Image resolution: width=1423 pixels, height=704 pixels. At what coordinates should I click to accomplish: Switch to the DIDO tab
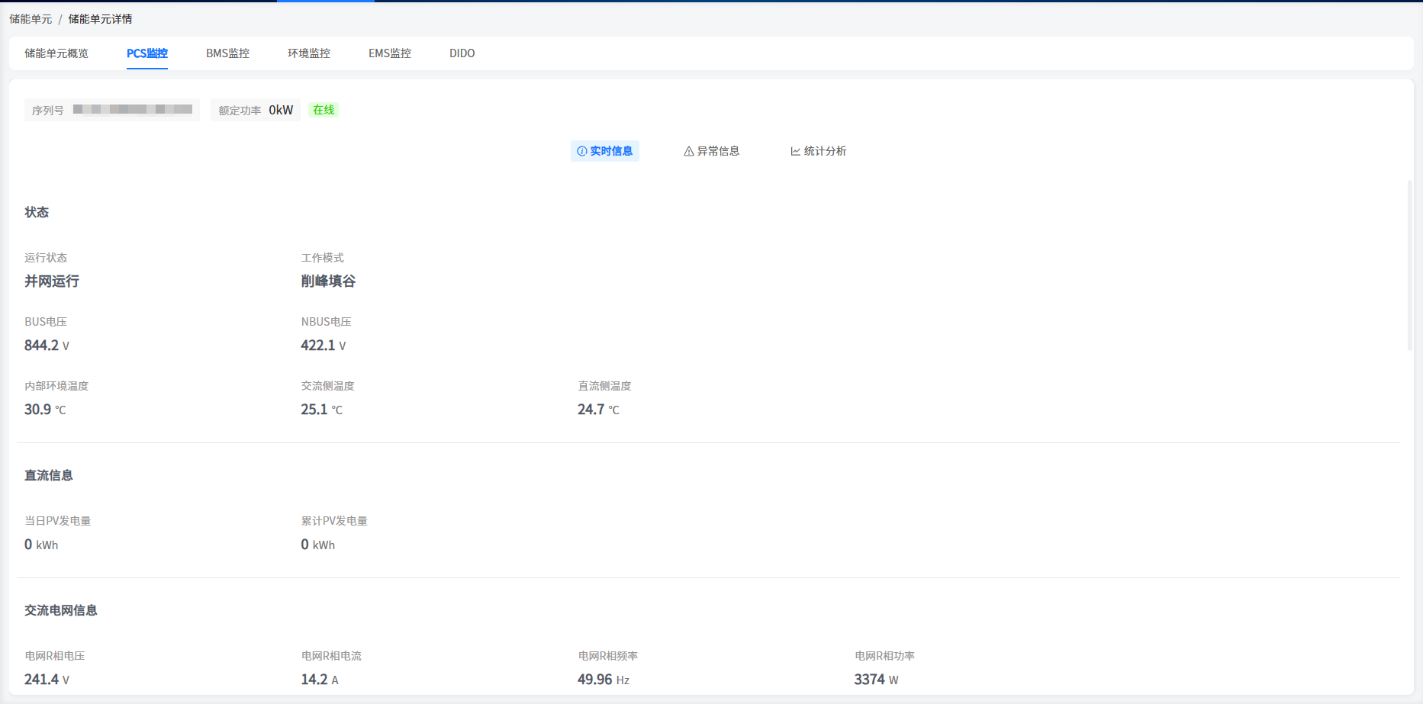coord(462,53)
